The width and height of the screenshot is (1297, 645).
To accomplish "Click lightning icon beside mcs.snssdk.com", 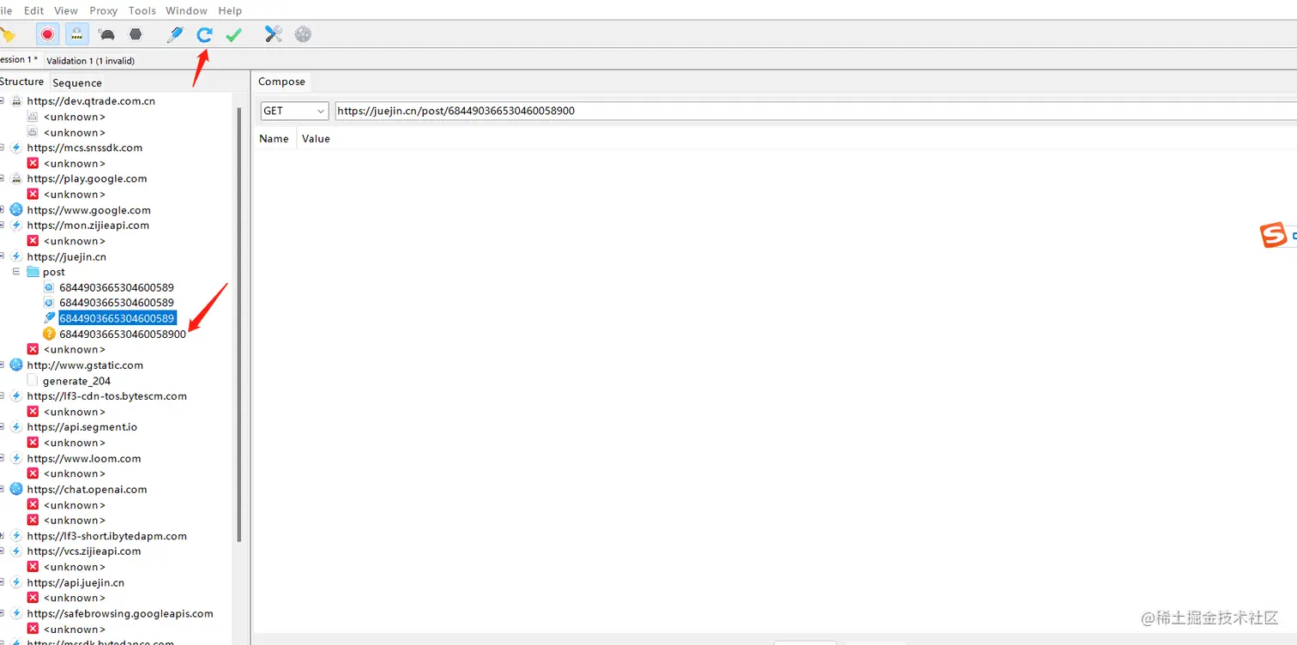I will [16, 148].
